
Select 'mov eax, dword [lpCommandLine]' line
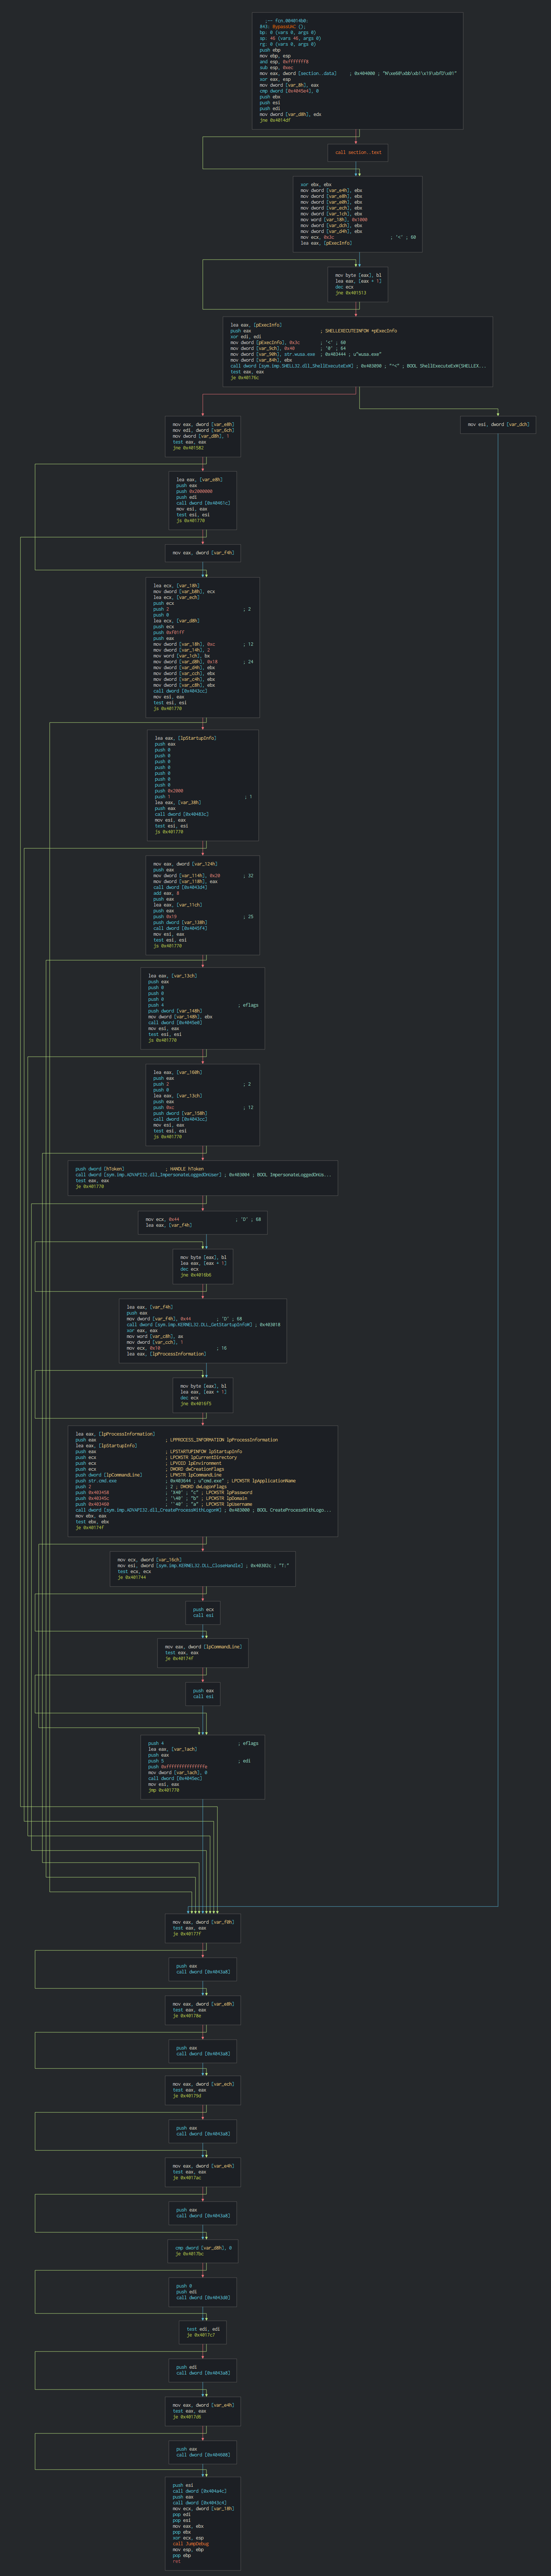pyautogui.click(x=203, y=1646)
